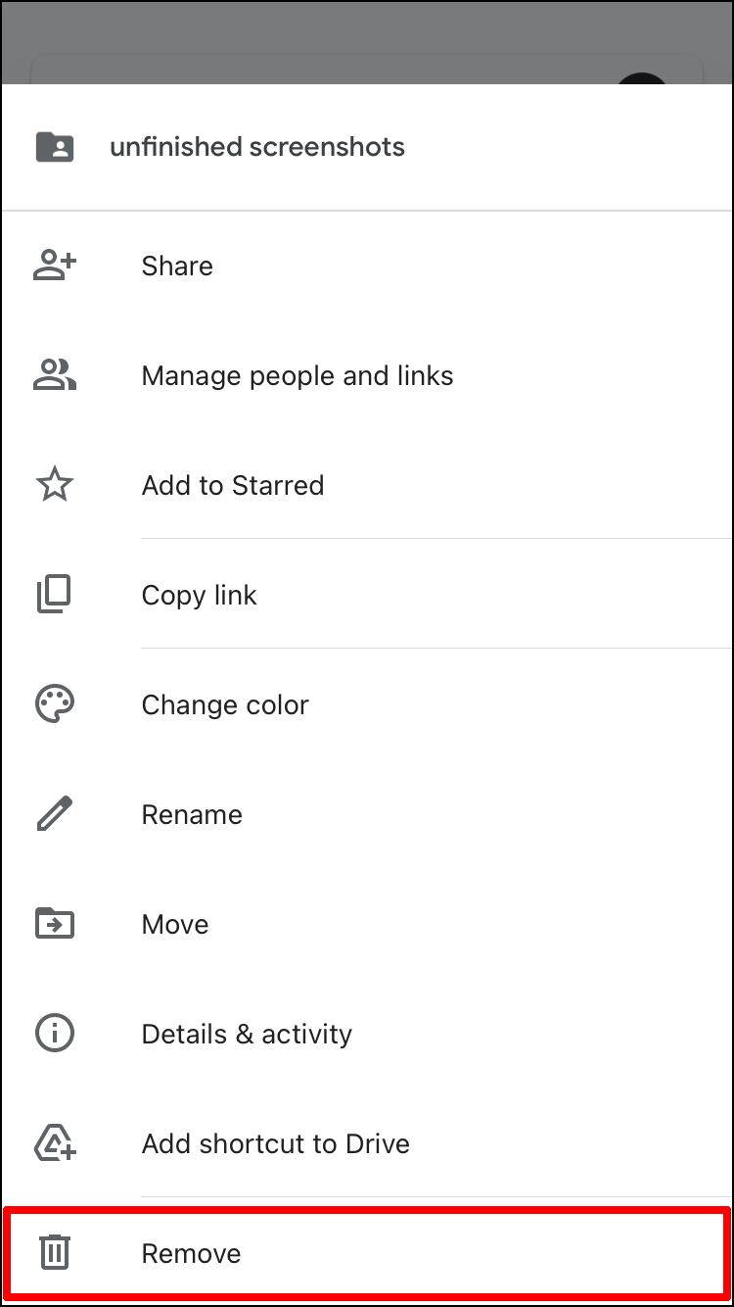Select Add shortcut to Drive
This screenshot has height=1307, width=734.
[275, 1143]
